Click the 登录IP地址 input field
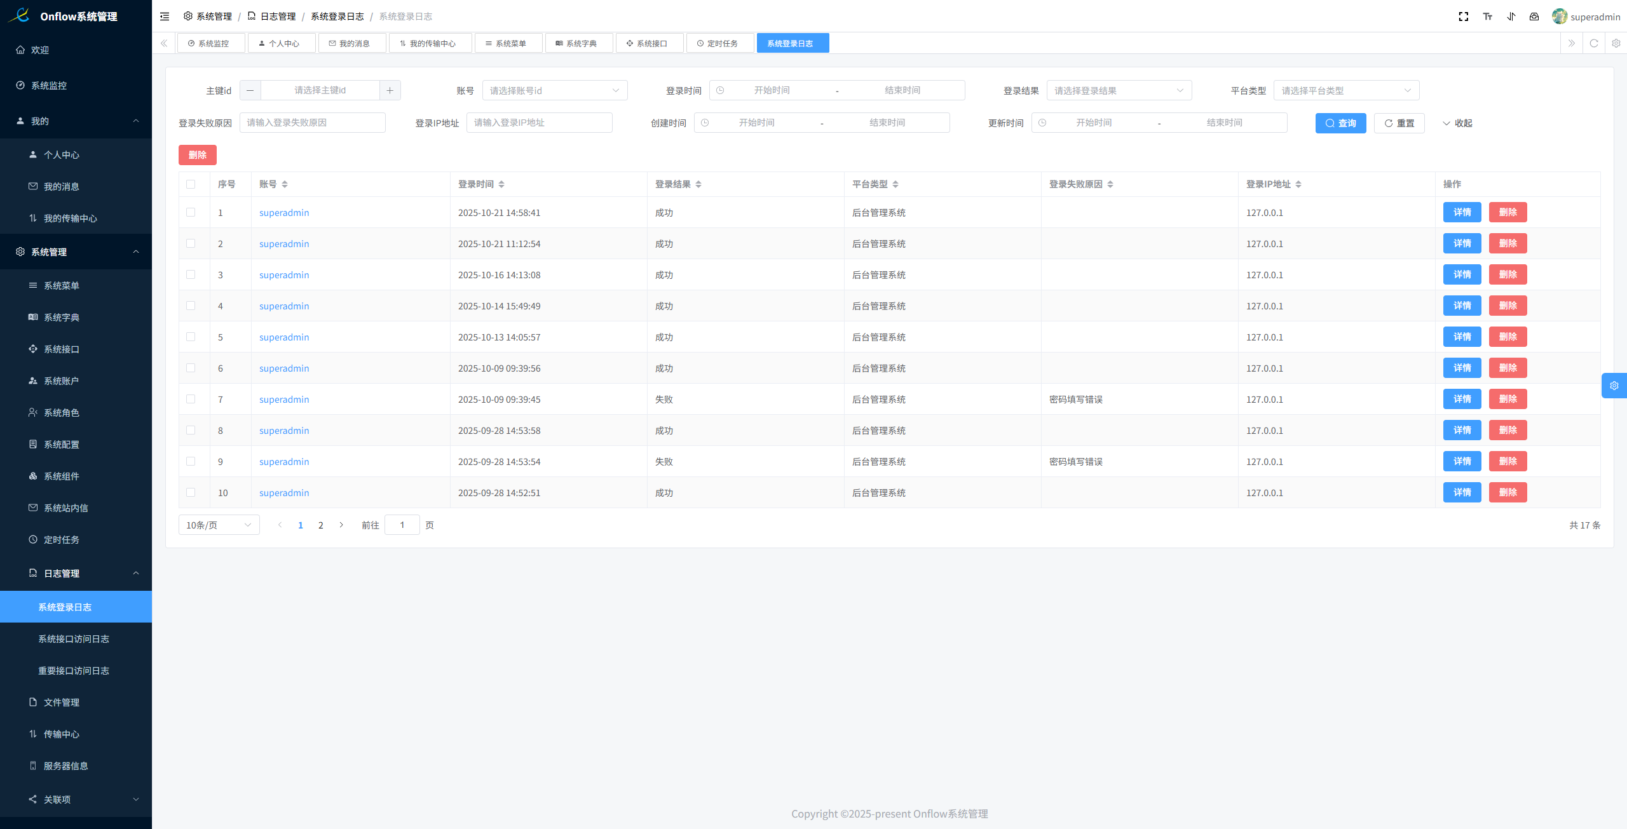The width and height of the screenshot is (1627, 829). coord(539,123)
